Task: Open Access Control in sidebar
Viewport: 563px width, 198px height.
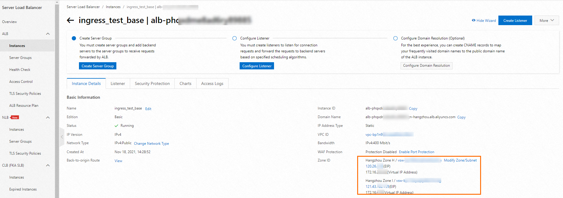Action: pyautogui.click(x=21, y=82)
